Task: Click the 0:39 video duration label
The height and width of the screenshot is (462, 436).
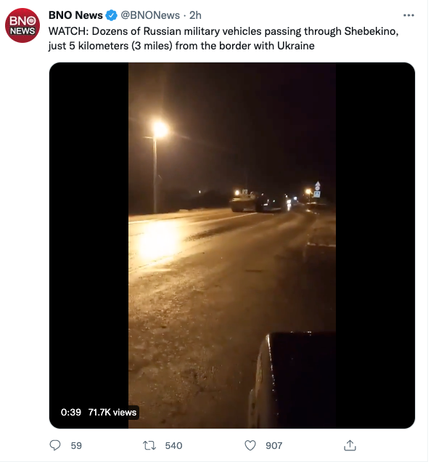Action: point(70,412)
